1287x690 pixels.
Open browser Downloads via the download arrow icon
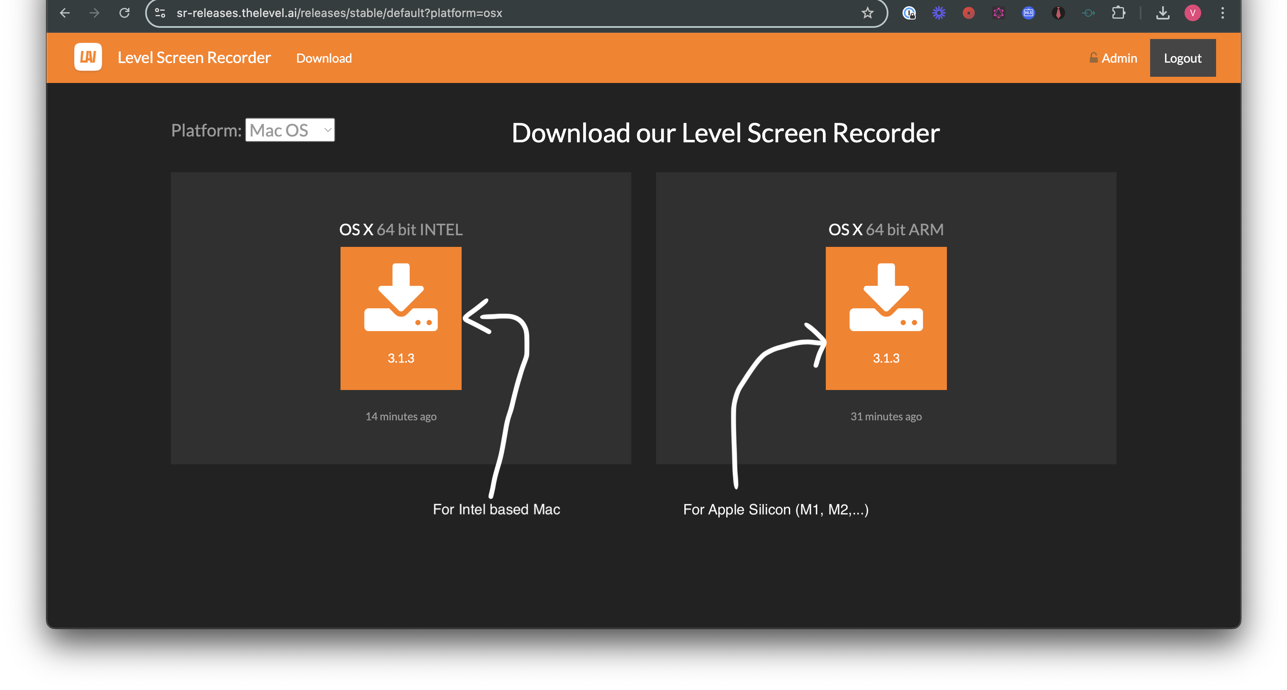(1163, 13)
